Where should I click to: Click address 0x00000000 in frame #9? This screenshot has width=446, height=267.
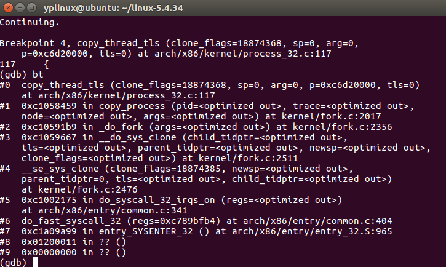point(49,252)
